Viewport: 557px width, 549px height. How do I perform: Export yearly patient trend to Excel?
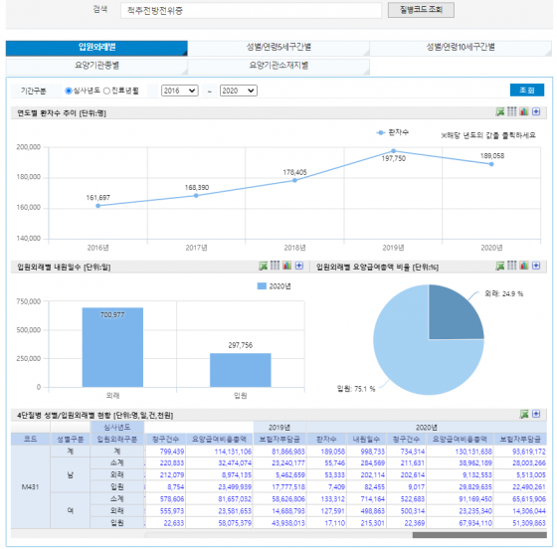point(499,111)
